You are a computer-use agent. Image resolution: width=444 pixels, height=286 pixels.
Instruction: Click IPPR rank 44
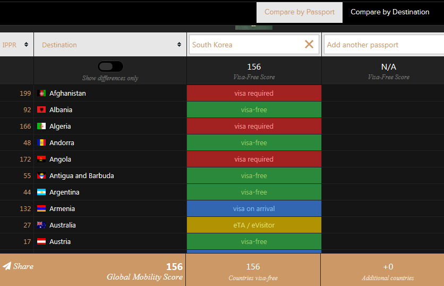27,192
